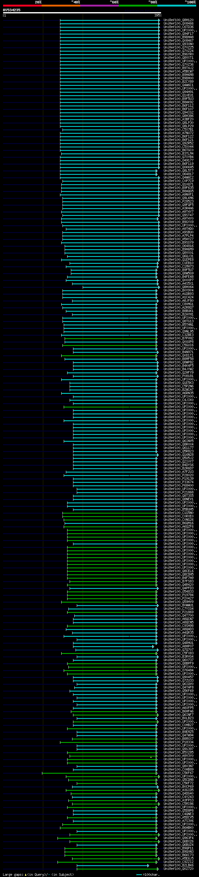Viewport: 199px width, 877px height.
Task: Select hit label UniRef100_Q8LP29
Action: click(x=178, y=126)
